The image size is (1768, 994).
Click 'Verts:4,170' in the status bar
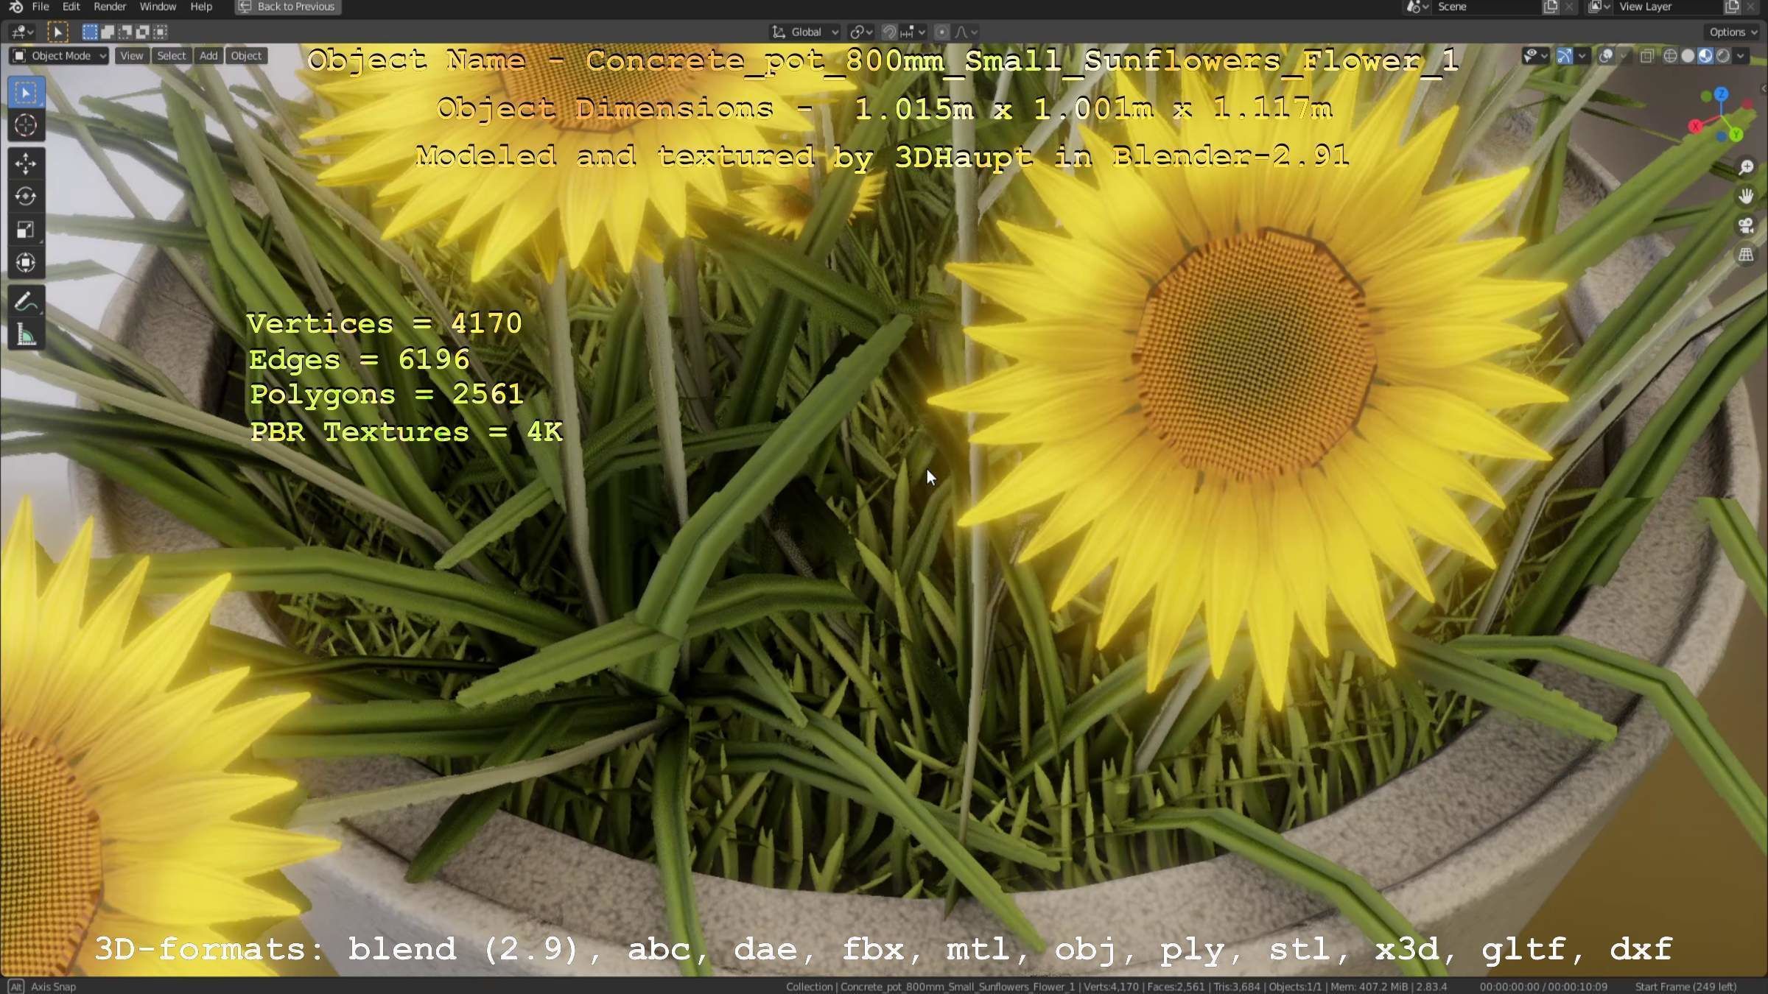tap(1110, 987)
